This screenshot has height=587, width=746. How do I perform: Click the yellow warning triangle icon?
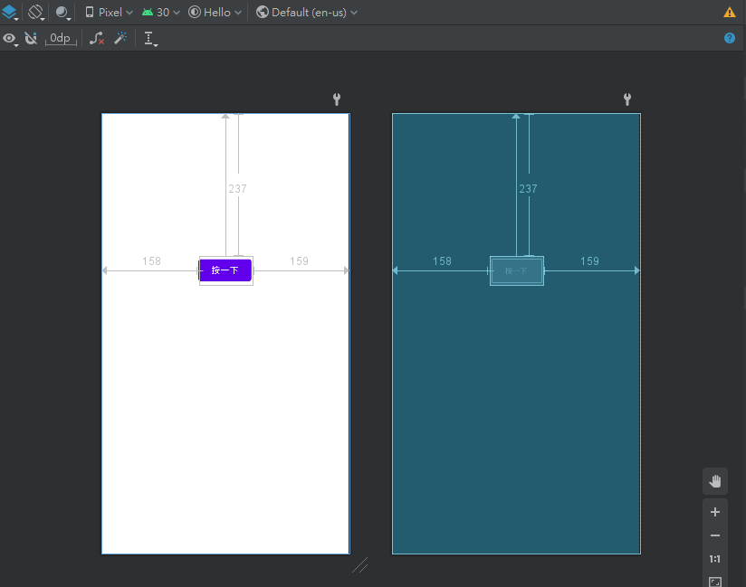click(730, 13)
